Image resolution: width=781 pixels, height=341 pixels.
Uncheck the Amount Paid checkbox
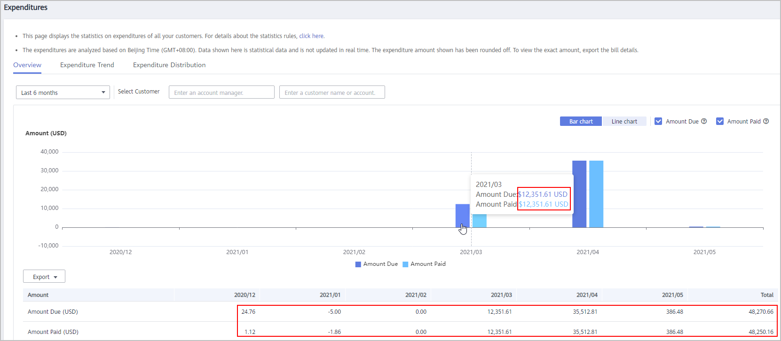pyautogui.click(x=719, y=121)
